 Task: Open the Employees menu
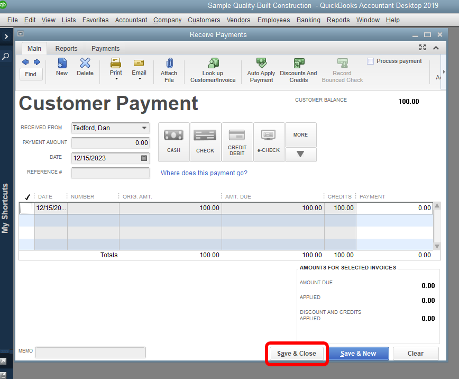click(x=274, y=20)
